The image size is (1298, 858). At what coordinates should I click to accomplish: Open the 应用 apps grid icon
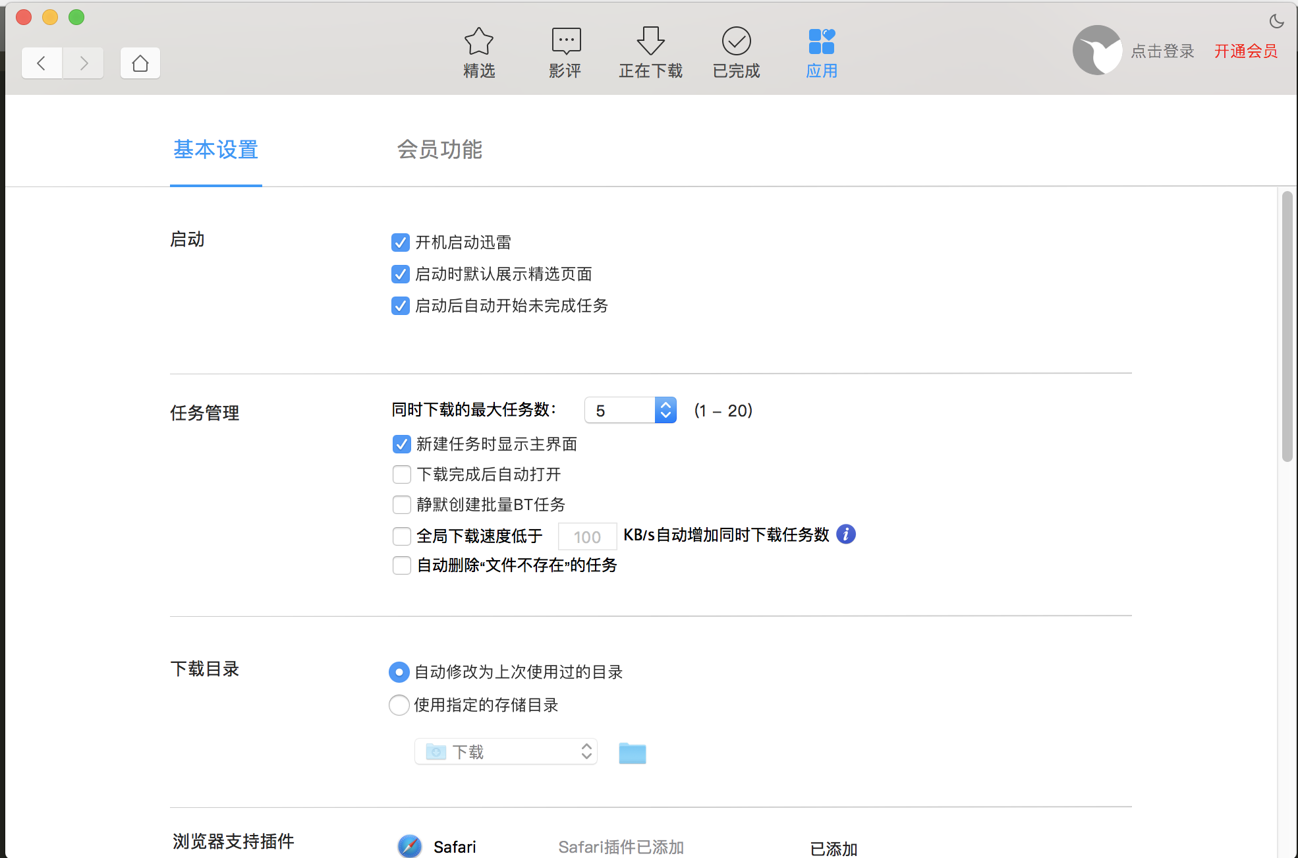[822, 42]
